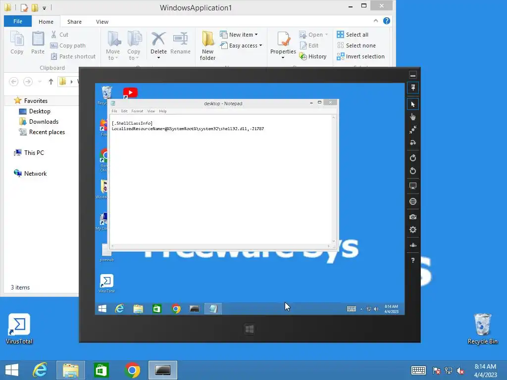Screen dimensions: 507x380
Task: Open simulator screenshot settings gear
Action: [x=413, y=230]
